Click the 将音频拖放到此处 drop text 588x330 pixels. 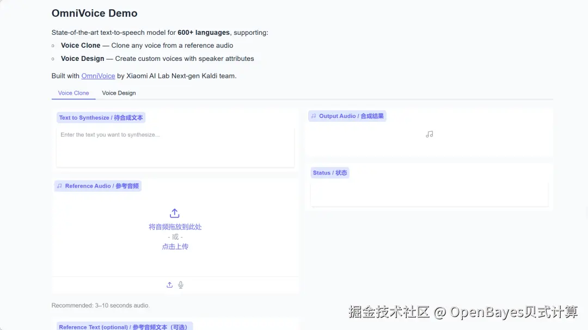[175, 227]
